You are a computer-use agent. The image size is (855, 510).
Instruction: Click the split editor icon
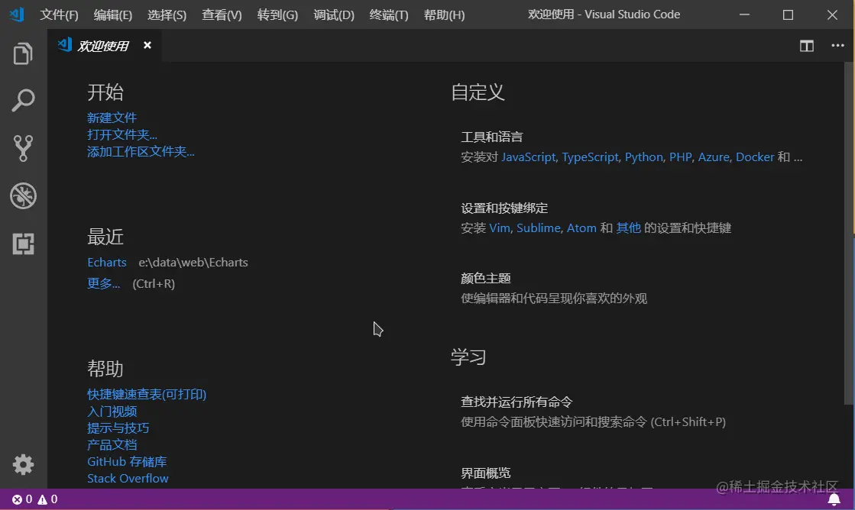806,46
